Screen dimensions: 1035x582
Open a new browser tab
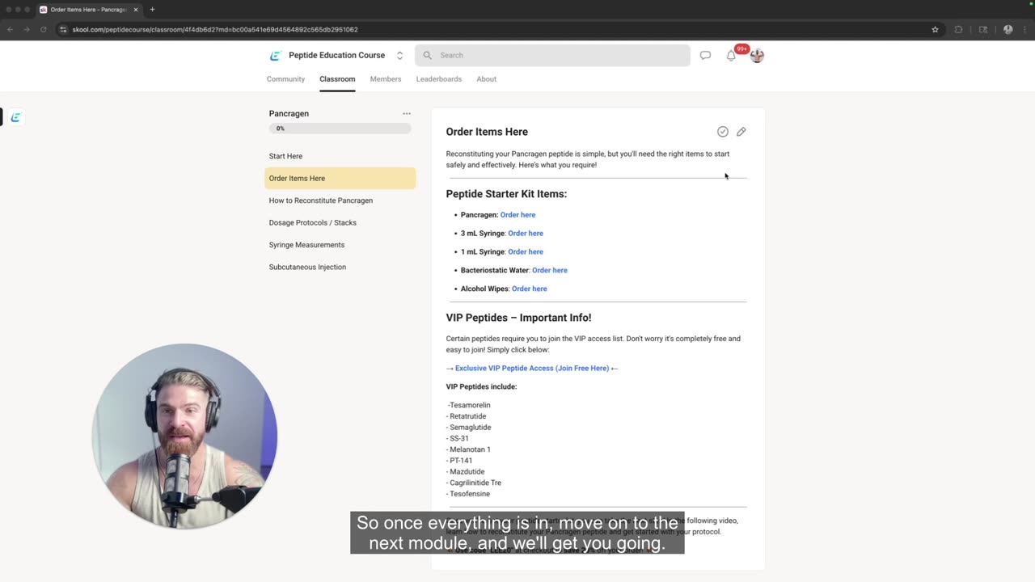(x=152, y=10)
